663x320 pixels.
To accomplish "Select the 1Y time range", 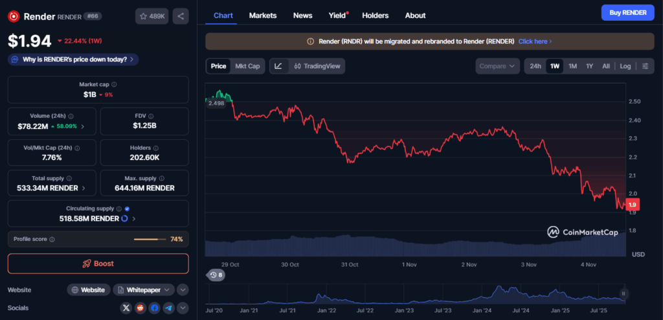I will [589, 66].
